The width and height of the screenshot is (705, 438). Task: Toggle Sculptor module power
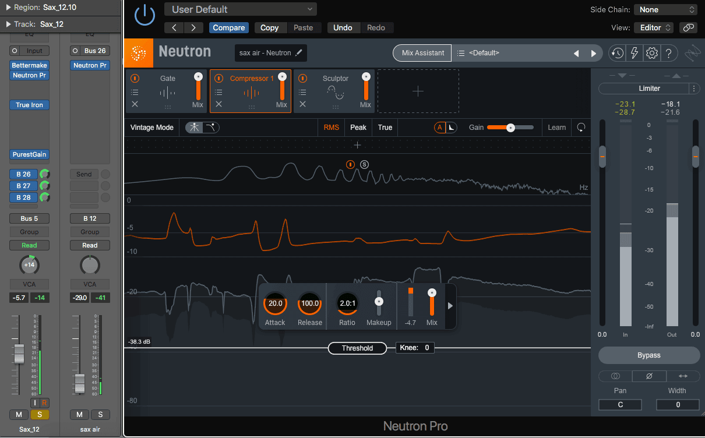pos(302,78)
